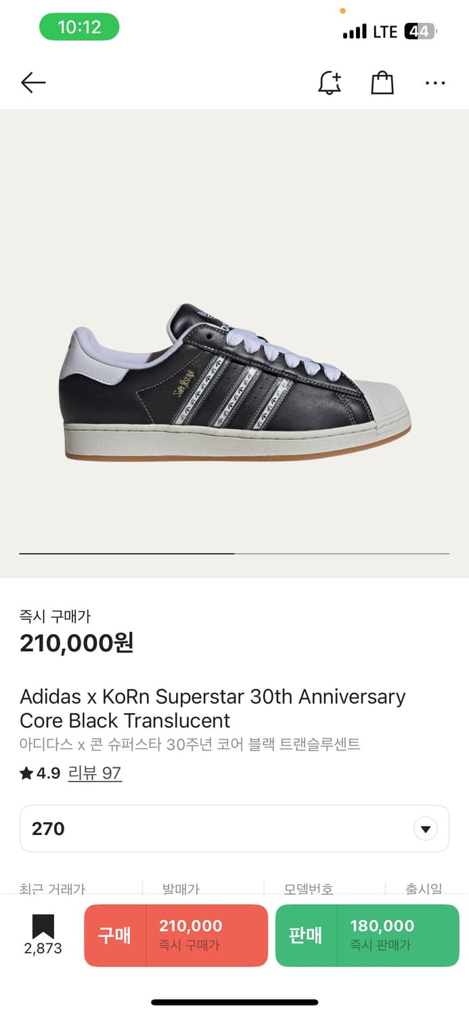Tap the battery indicator in status bar
This screenshot has height=1015, width=469.
420,31
